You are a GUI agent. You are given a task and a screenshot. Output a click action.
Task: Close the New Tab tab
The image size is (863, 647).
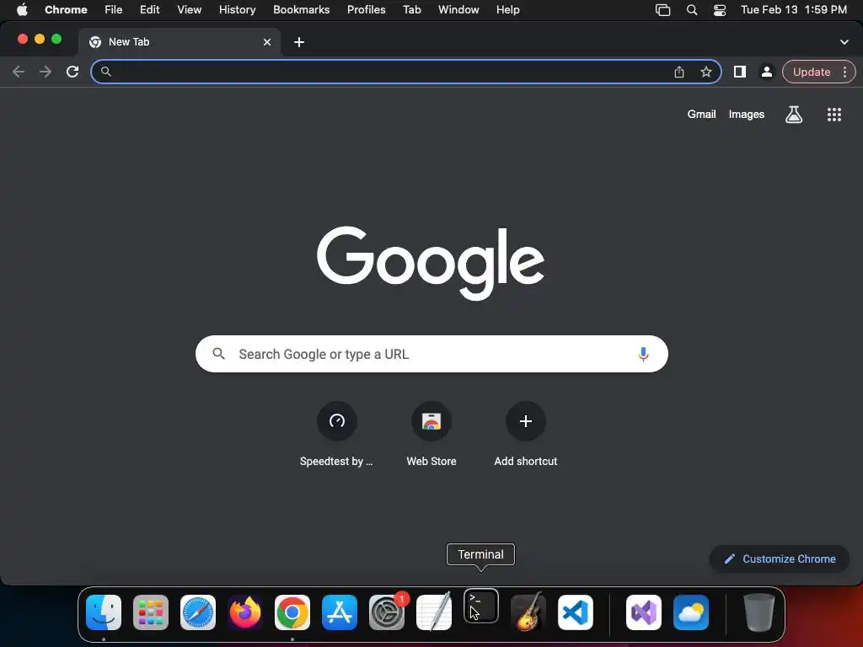pos(267,42)
